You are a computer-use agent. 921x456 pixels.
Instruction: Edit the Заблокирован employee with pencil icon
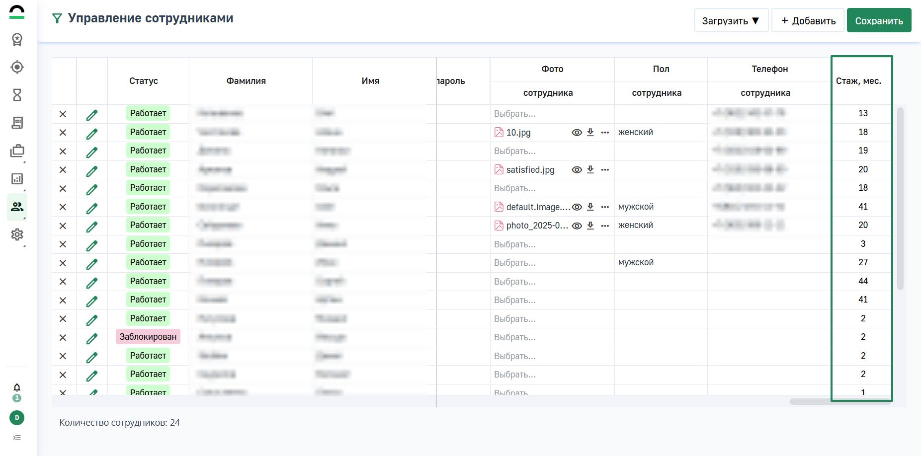pyautogui.click(x=92, y=338)
